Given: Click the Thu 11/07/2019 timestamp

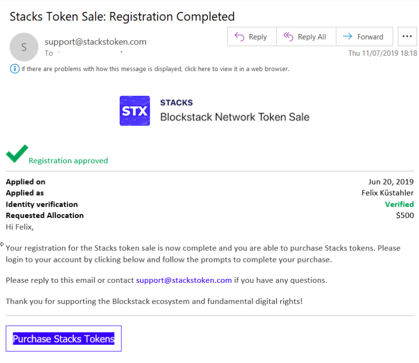Looking at the screenshot, I should (x=382, y=53).
